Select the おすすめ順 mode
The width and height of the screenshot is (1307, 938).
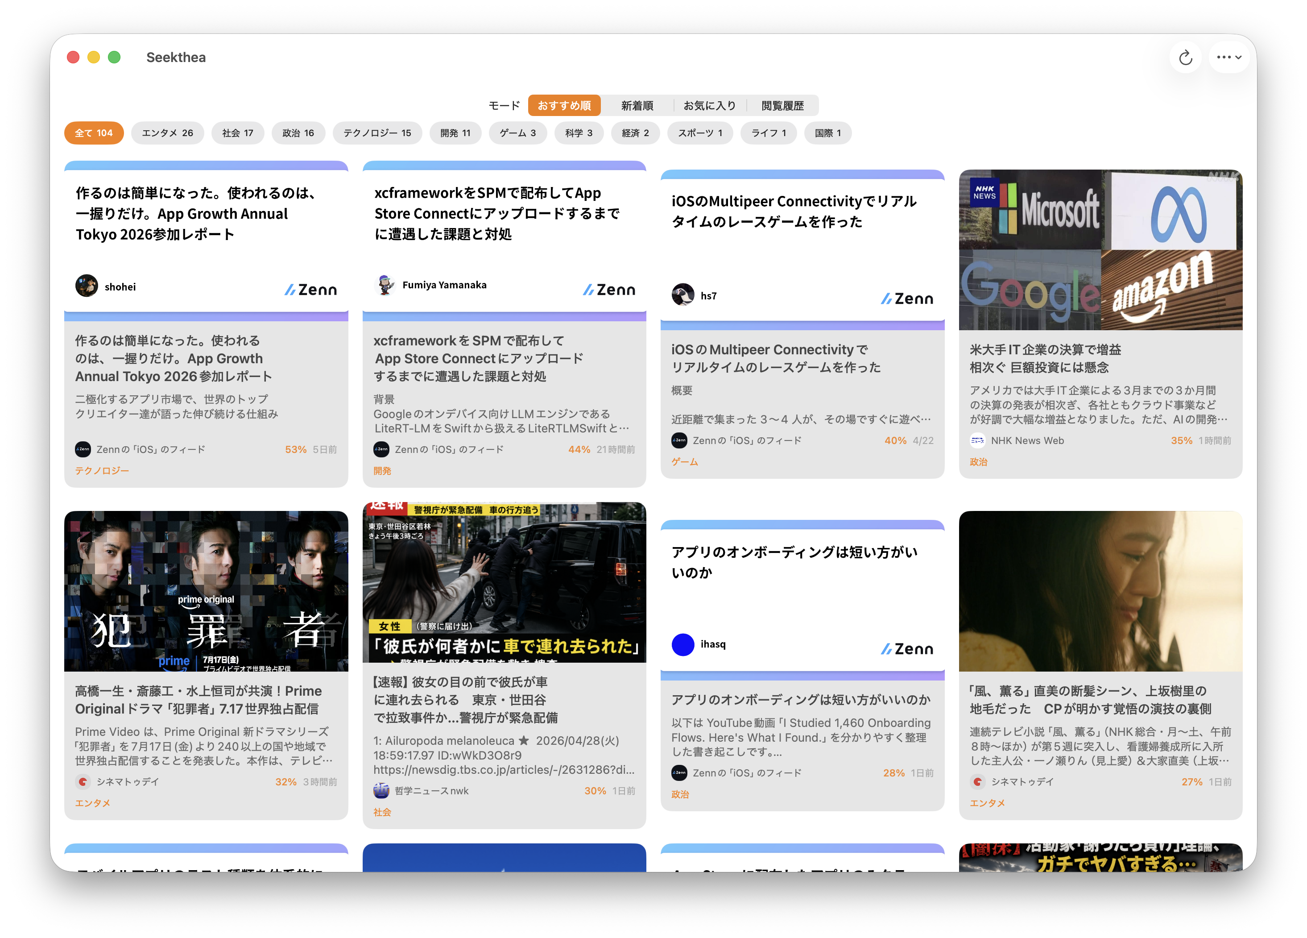coord(563,105)
